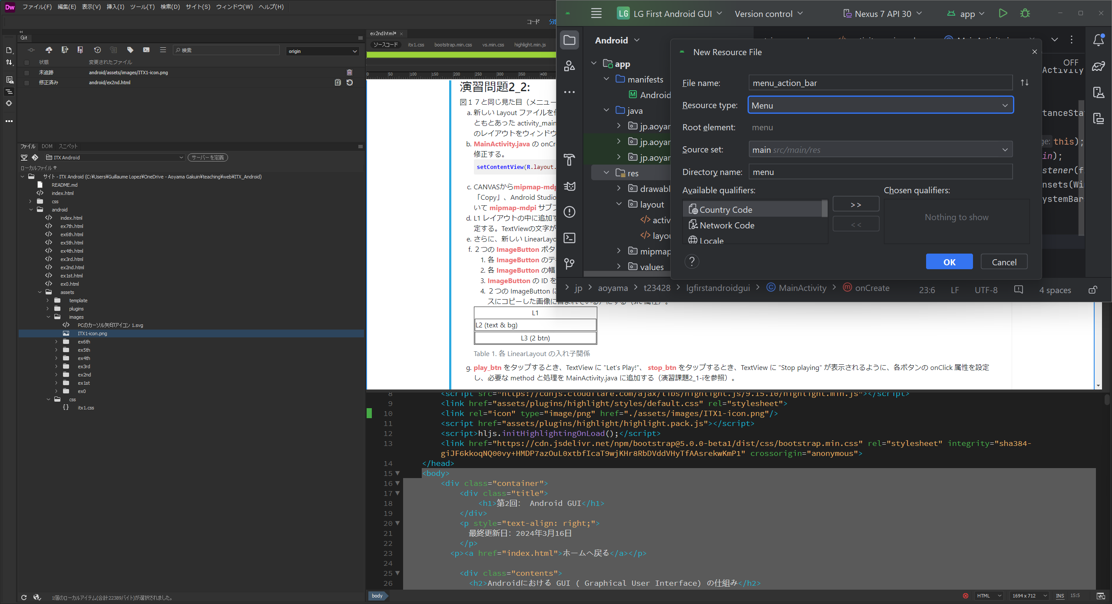Run the app with green play icon
Screen dimensions: 1112x604
1003,13
